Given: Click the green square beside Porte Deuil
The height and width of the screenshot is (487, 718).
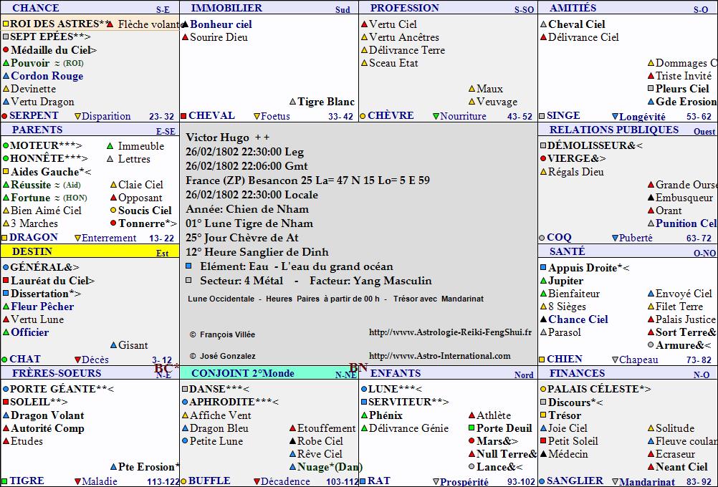Looking at the screenshot, I should pos(472,428).
